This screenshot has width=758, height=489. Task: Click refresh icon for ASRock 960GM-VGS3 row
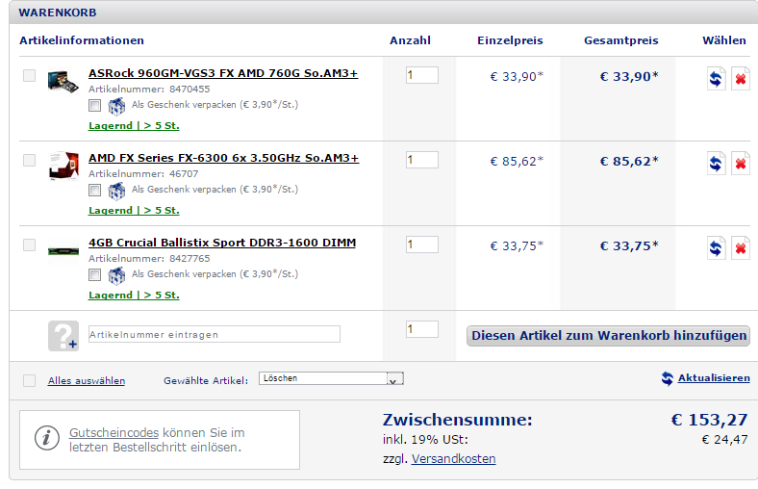[716, 78]
